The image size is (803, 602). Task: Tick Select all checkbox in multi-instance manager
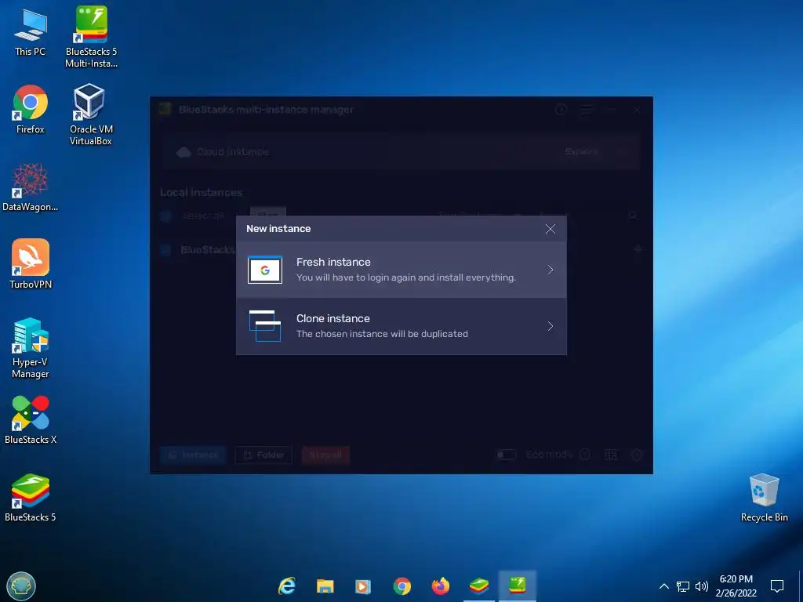pos(166,216)
